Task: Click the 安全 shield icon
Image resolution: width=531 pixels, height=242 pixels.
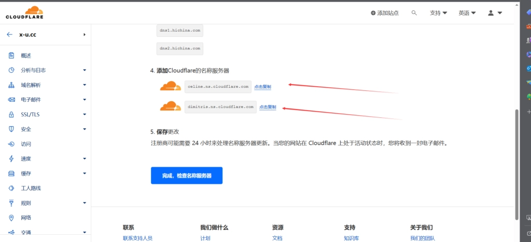Action: [11, 129]
